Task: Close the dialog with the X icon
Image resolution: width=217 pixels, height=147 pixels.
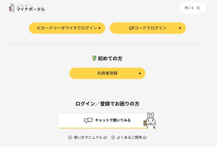Action: (x=198, y=8)
